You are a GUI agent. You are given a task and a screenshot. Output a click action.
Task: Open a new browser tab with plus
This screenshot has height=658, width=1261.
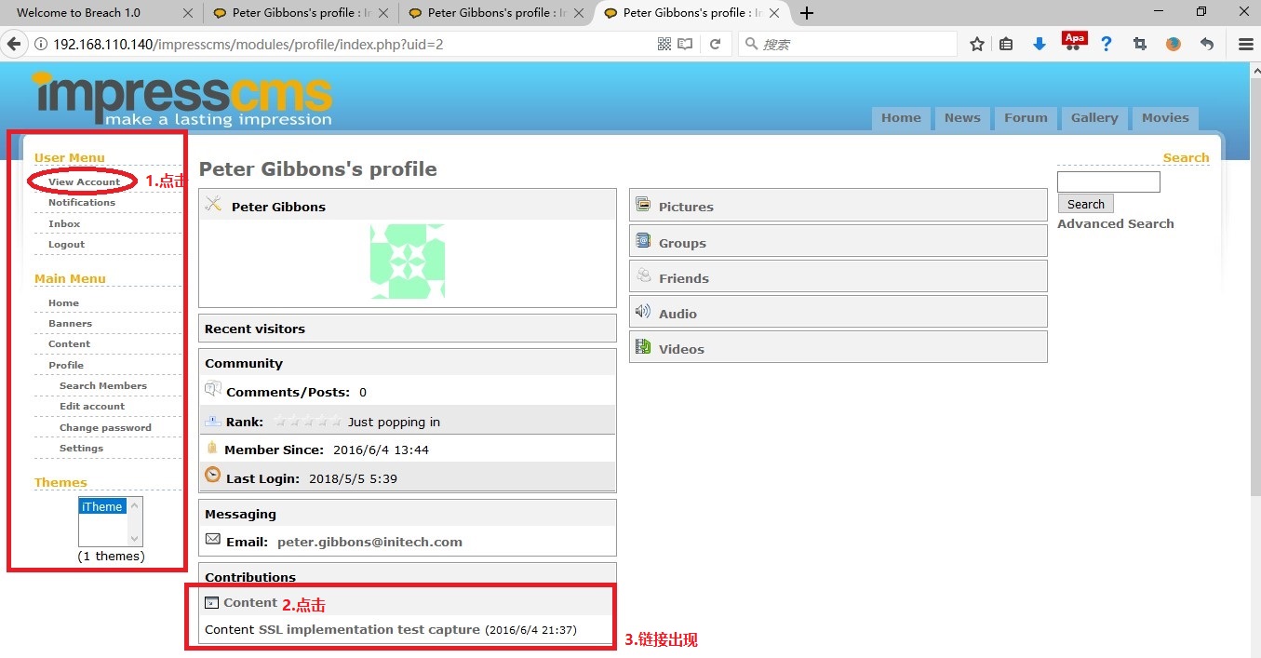tap(807, 13)
